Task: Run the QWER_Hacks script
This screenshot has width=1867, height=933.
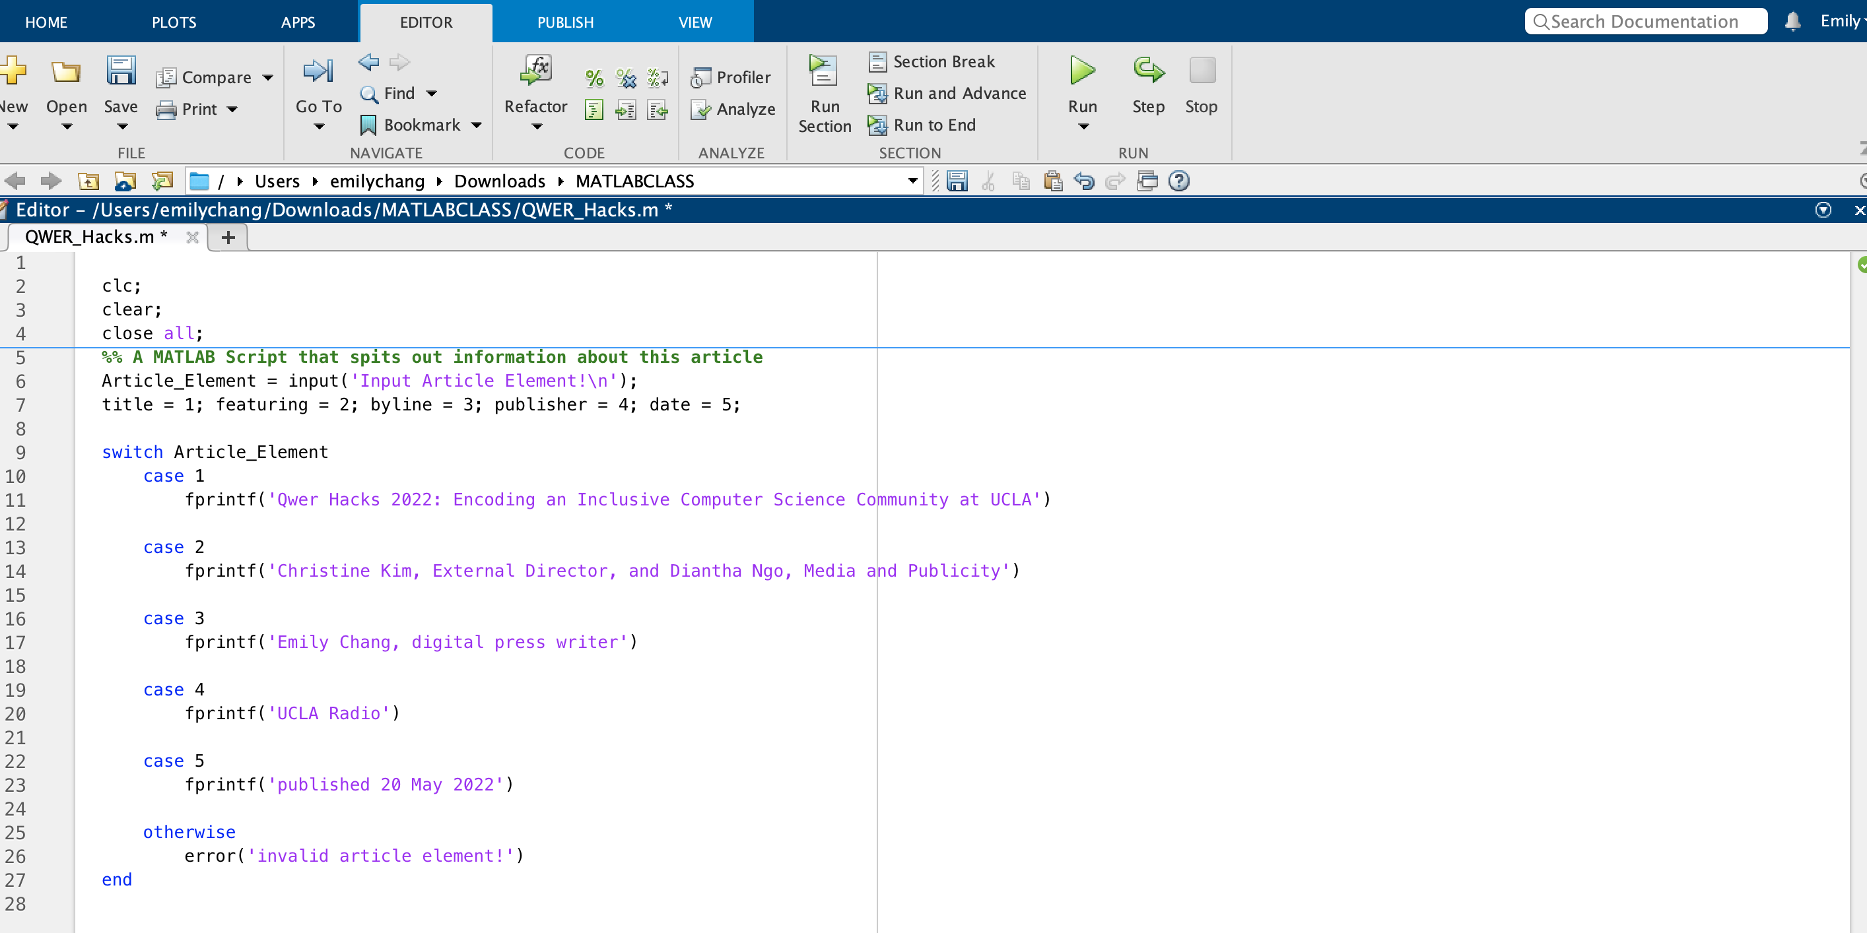Action: tap(1082, 81)
